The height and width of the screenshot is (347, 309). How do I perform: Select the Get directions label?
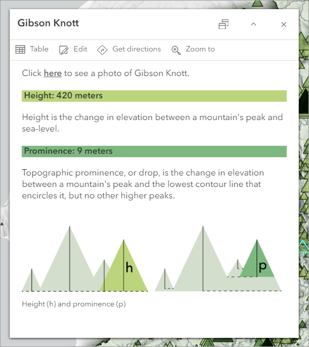pyautogui.click(x=137, y=49)
